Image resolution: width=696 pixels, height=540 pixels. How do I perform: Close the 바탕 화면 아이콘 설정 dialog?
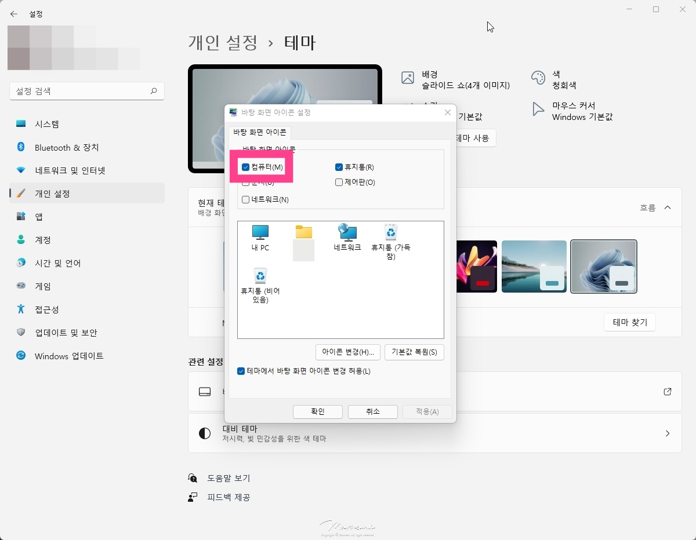(447, 112)
